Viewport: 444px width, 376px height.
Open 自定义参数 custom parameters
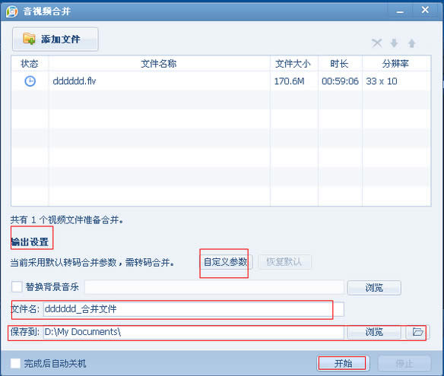click(225, 262)
